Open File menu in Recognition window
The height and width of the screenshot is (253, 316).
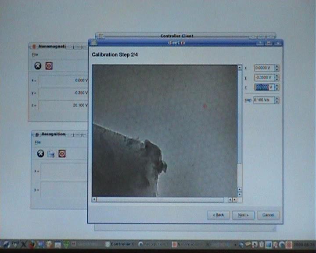(38, 142)
